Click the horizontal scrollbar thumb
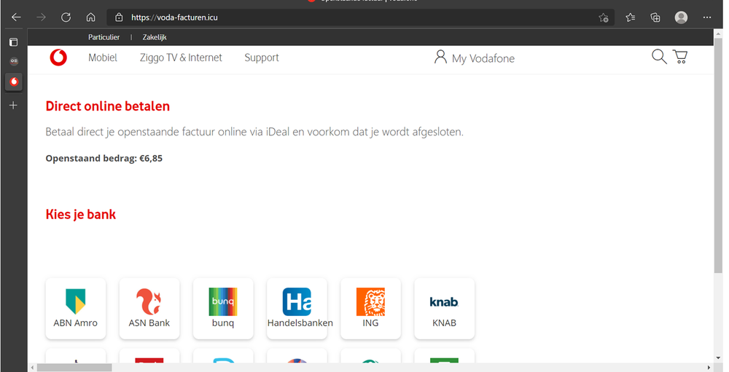Image resolution: width=729 pixels, height=372 pixels. pos(74,368)
